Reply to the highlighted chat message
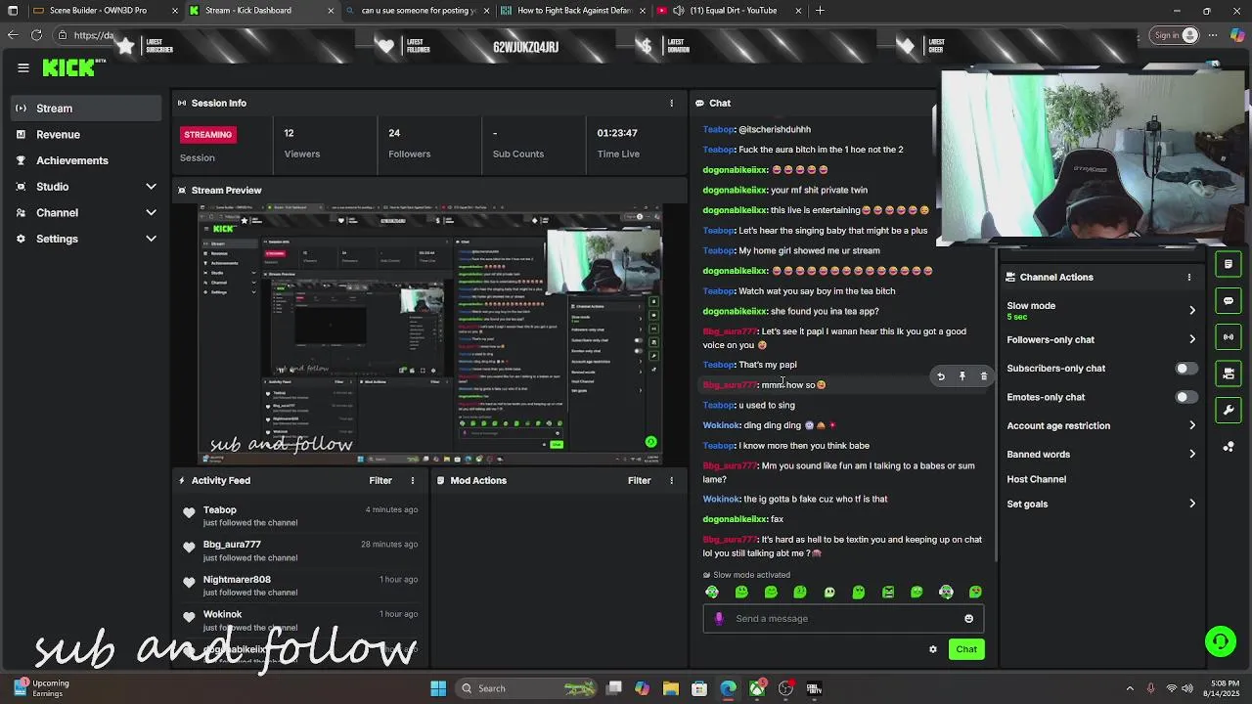Screen dimensions: 1252x704 [941, 376]
